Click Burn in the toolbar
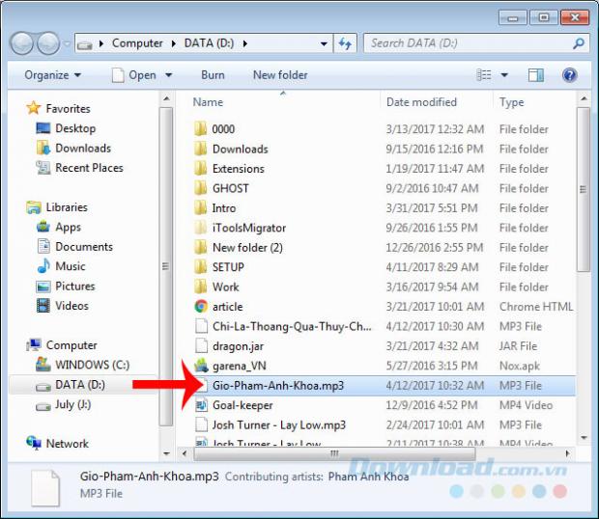Screen dimensions: 599x519 [213, 75]
